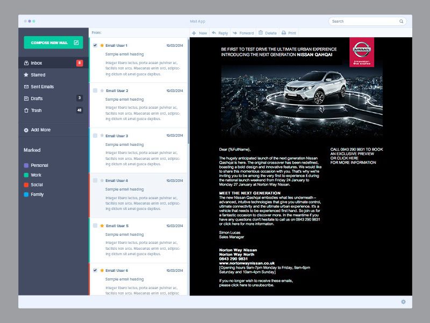The image size is (430, 323).
Task: Unstar the Email User 6 message
Action: coord(102,270)
